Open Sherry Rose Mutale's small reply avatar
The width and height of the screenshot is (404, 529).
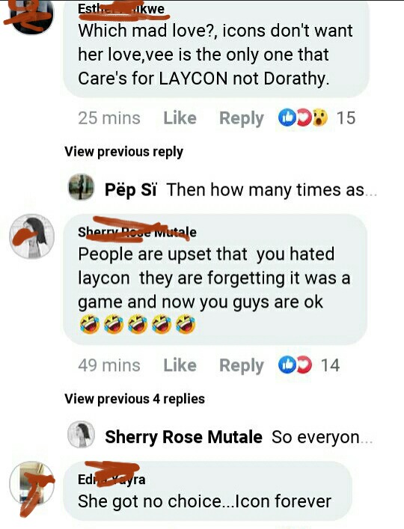(x=81, y=434)
